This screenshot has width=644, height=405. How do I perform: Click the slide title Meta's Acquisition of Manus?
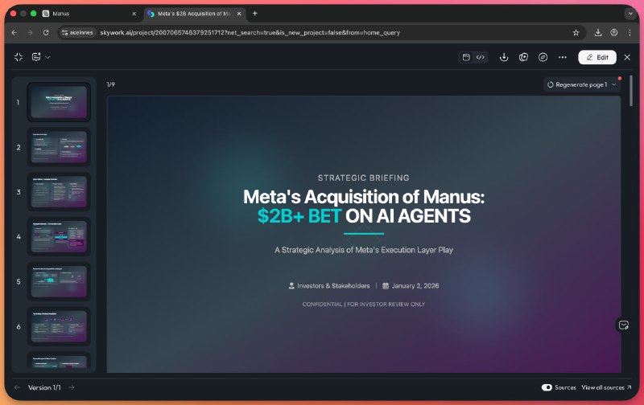pyautogui.click(x=364, y=197)
